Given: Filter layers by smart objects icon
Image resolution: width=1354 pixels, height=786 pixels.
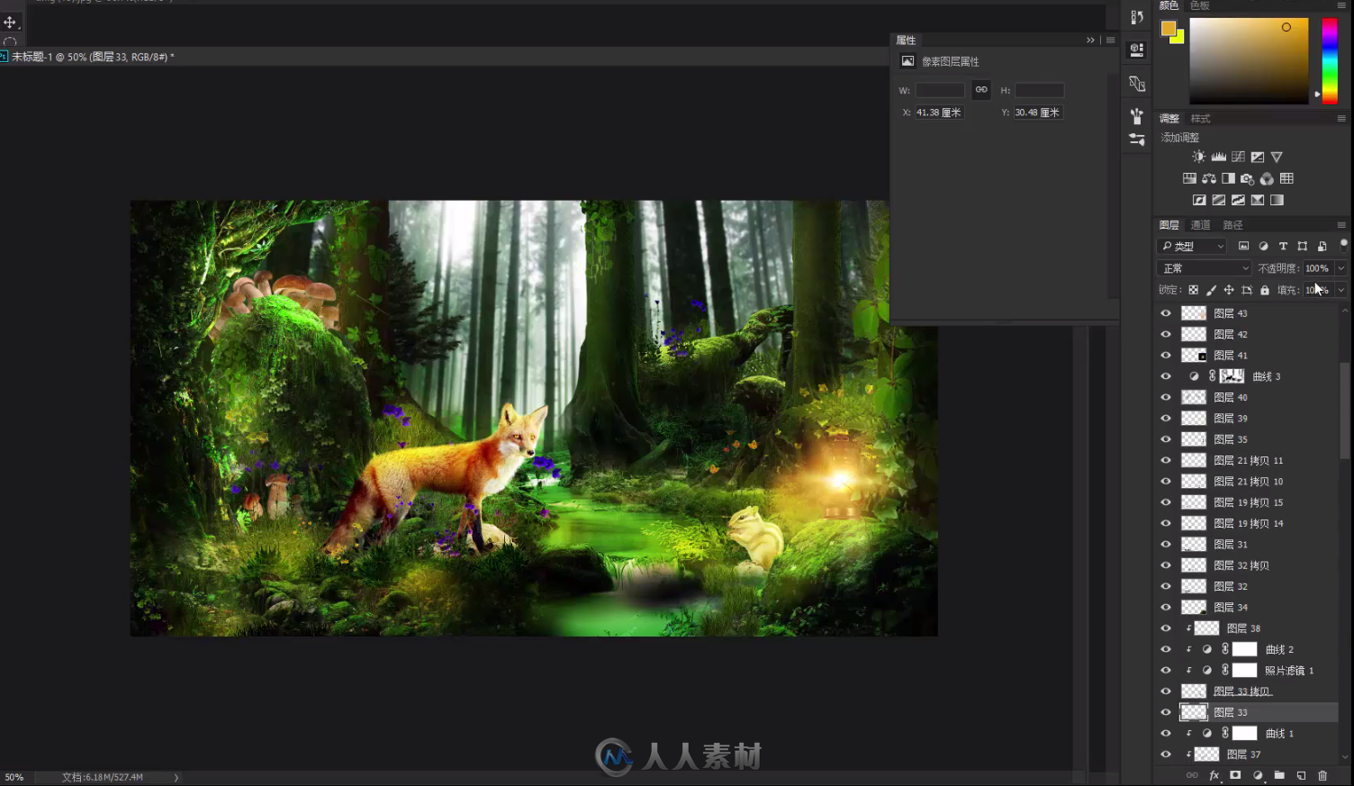Looking at the screenshot, I should (1322, 246).
